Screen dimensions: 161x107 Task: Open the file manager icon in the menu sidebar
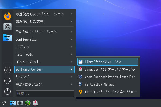coord(8,37)
